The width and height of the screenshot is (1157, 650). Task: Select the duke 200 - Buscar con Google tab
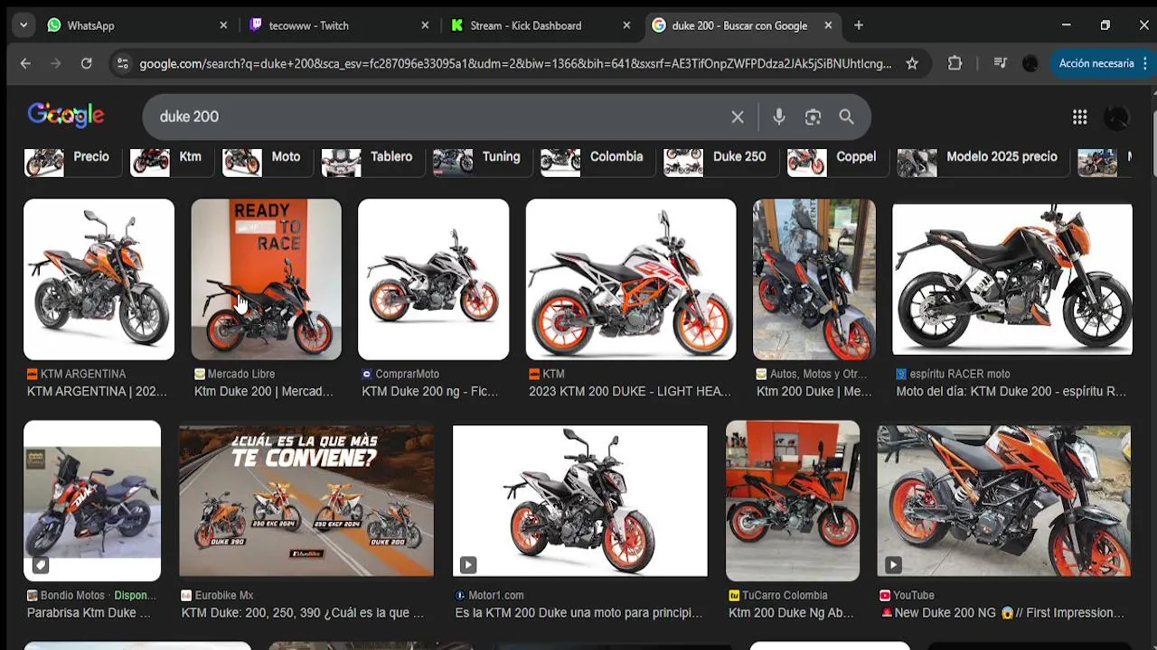[x=743, y=25]
